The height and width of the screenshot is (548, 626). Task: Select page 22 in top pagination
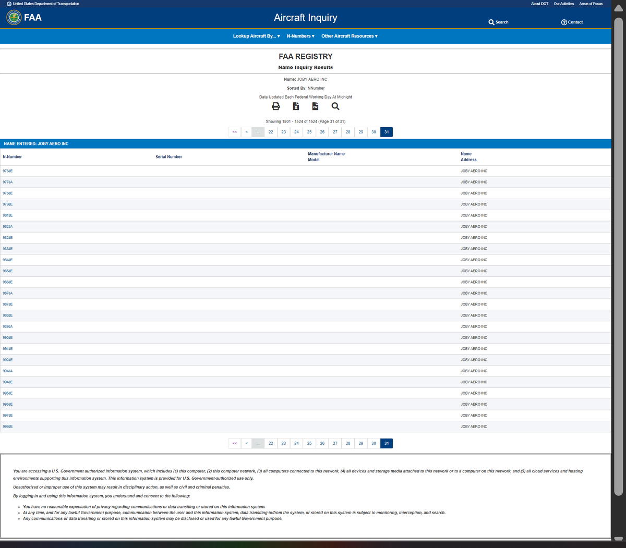271,132
